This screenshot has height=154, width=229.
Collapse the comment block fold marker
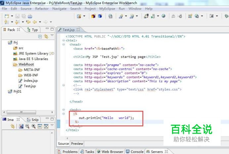coord(64,85)
